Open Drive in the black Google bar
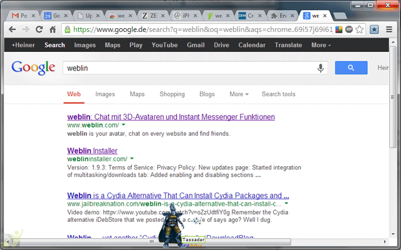 click(x=221, y=45)
